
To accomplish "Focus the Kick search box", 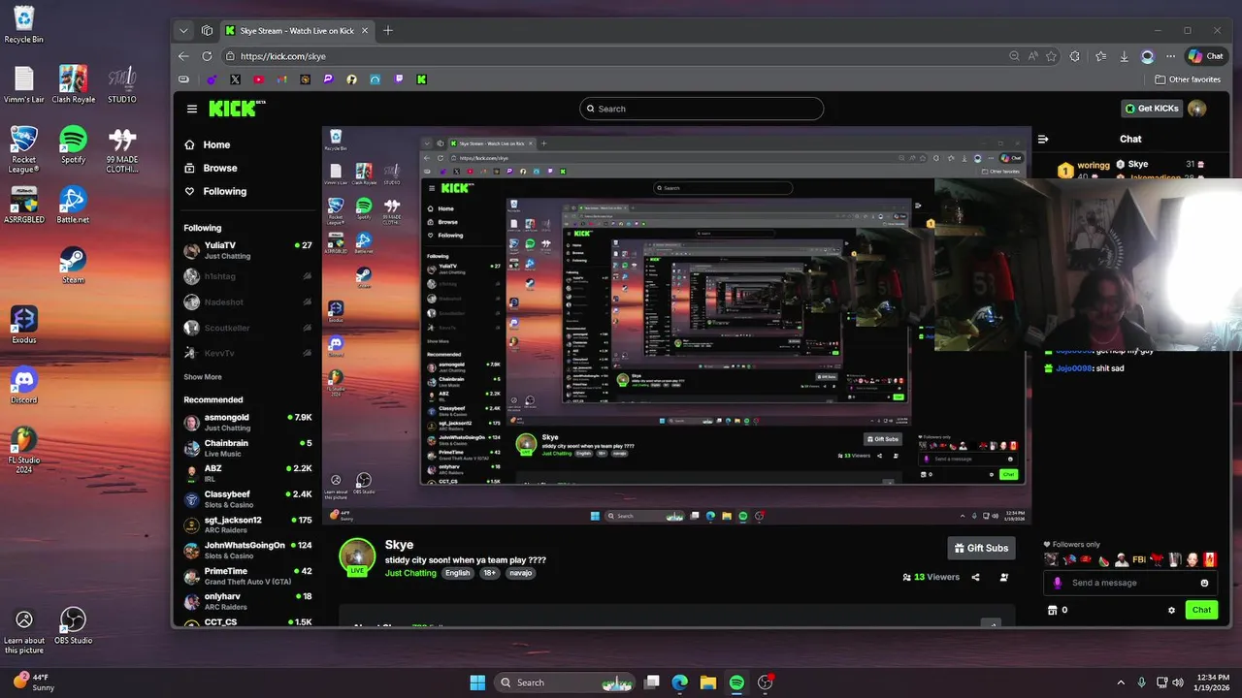I will coord(702,109).
